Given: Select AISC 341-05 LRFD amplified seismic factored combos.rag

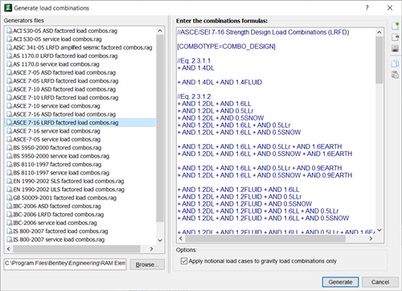Looking at the screenshot, I should click(x=83, y=47).
